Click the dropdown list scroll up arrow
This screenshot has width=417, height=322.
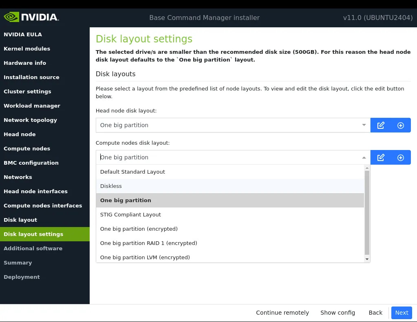tap(367, 168)
